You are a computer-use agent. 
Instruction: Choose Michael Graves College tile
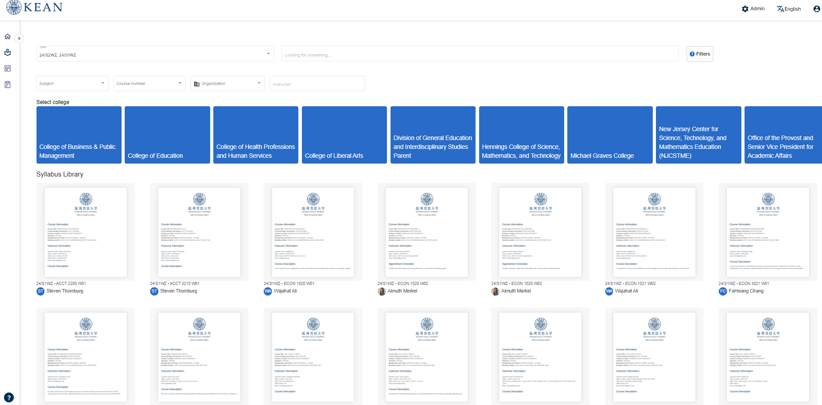pyautogui.click(x=610, y=135)
